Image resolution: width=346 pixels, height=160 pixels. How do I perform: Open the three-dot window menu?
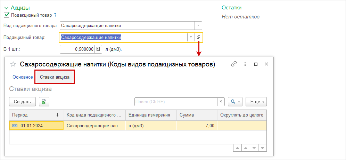pyautogui.click(x=245, y=64)
